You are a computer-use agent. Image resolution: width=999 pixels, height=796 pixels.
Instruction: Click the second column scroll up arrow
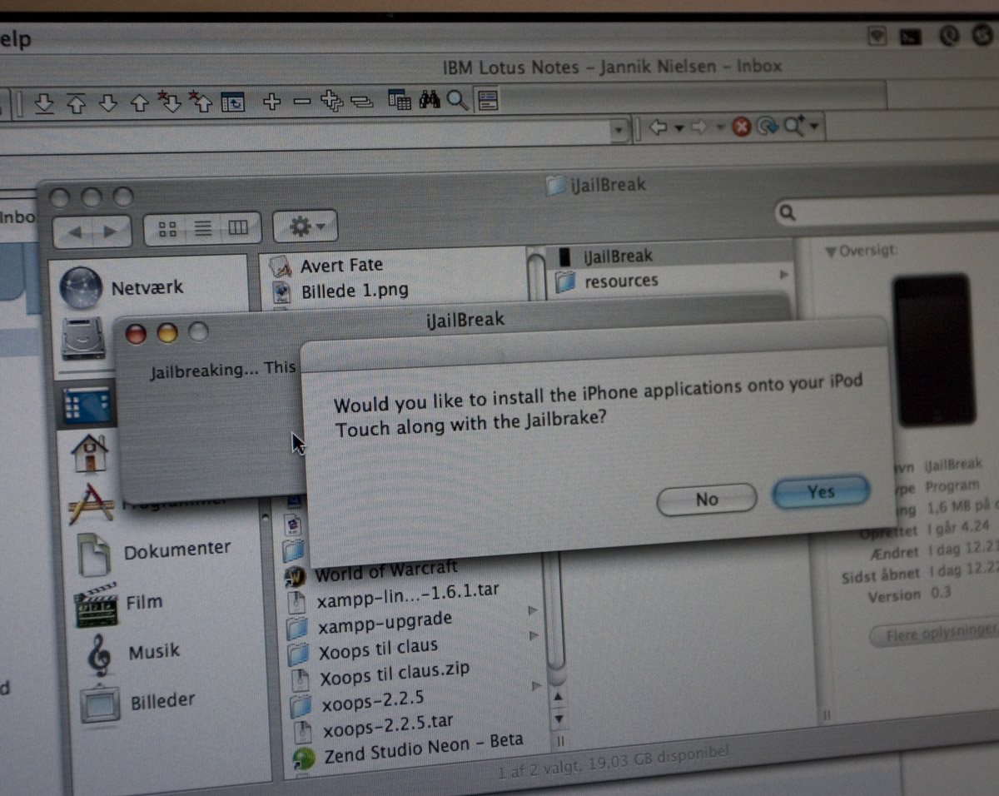coord(559,698)
